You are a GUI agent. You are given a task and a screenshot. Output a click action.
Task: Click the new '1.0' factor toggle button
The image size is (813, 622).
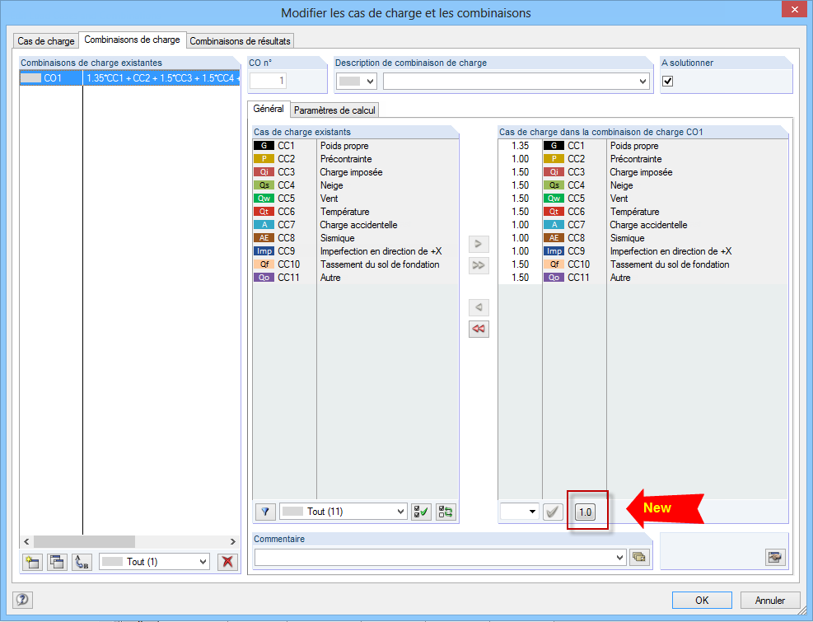tap(587, 510)
